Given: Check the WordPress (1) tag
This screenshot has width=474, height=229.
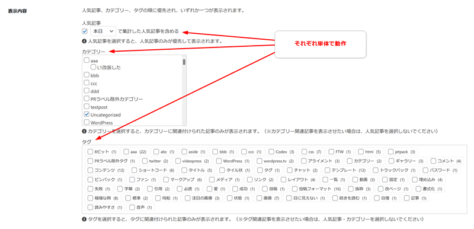Looking at the screenshot, I should click(x=219, y=161).
